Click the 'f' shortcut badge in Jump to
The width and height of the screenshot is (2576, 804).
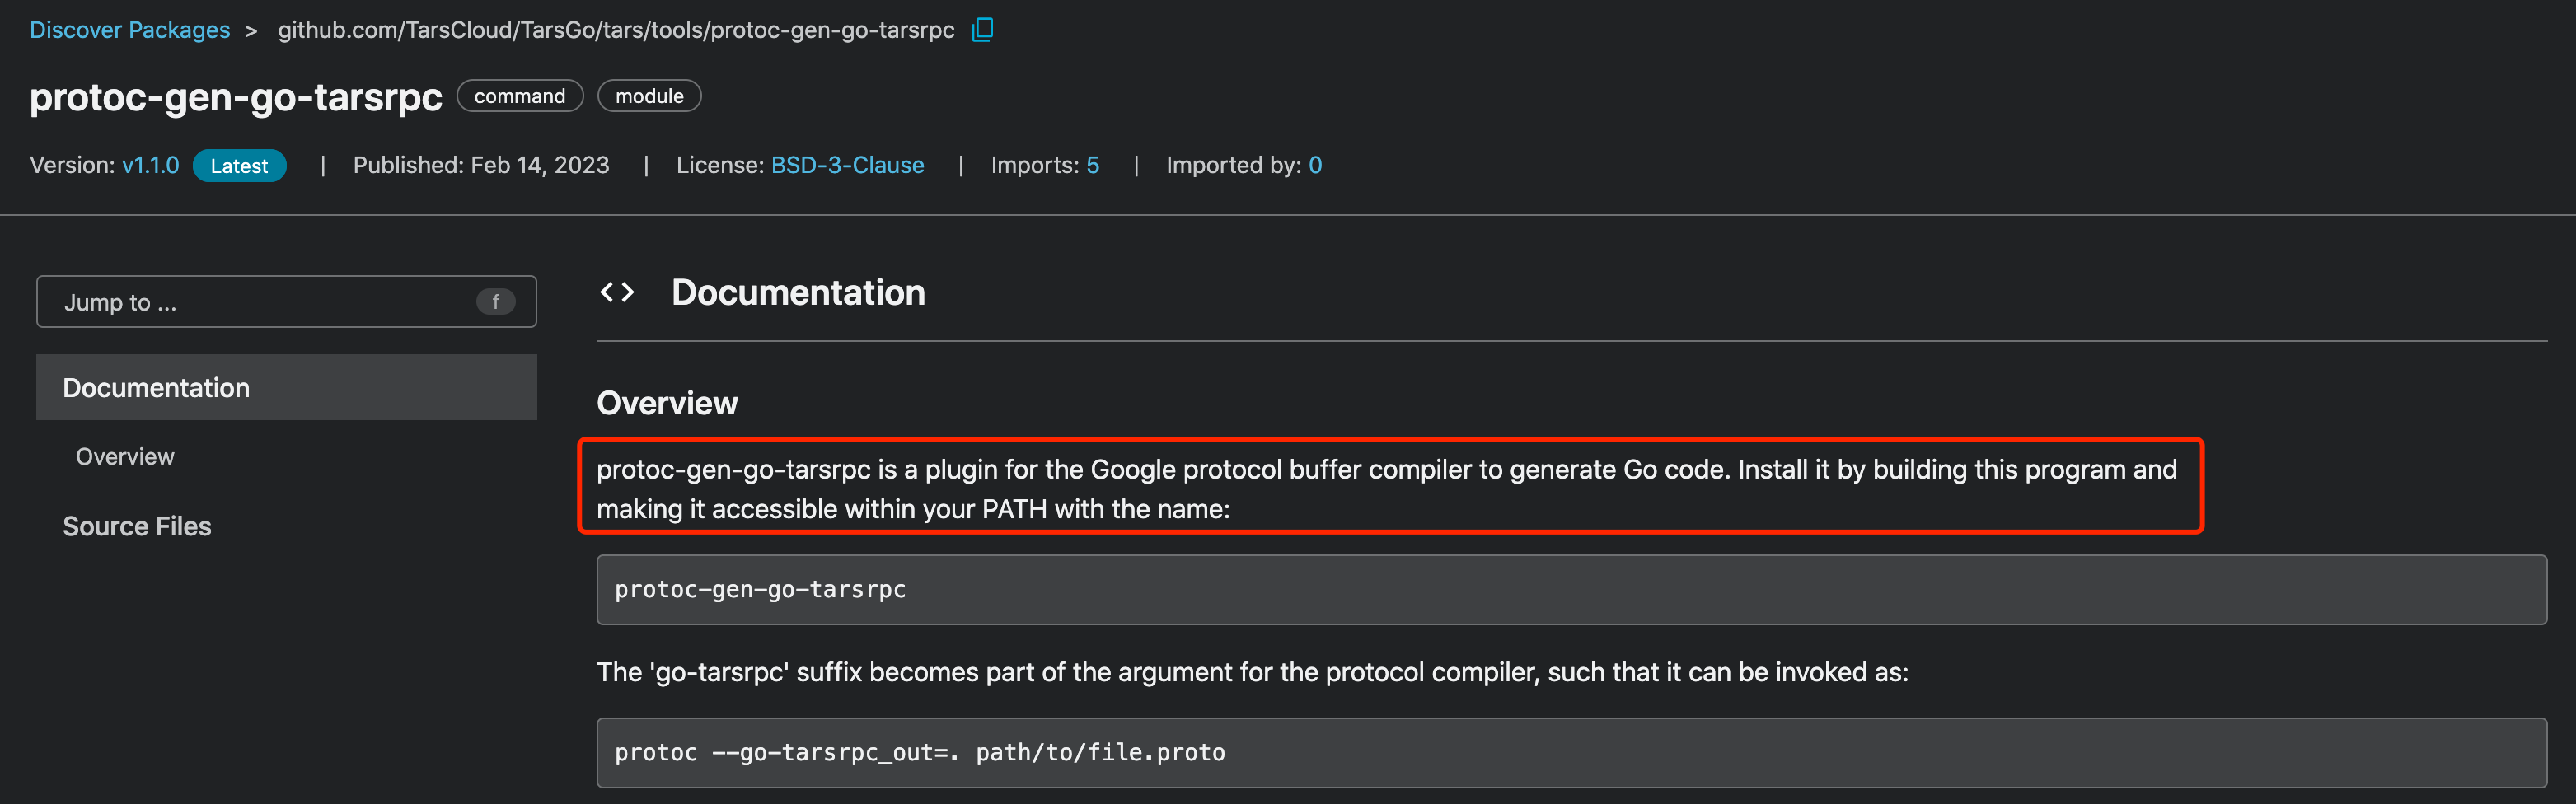click(x=495, y=302)
